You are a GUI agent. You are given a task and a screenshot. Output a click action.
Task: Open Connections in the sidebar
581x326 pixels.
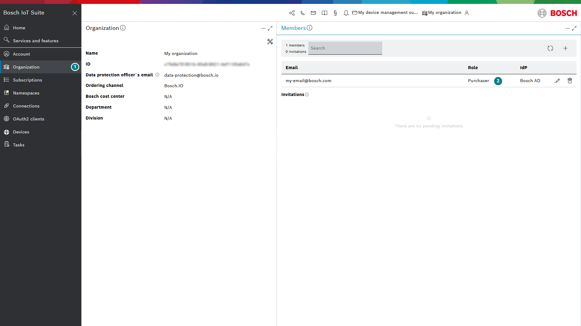click(41, 106)
